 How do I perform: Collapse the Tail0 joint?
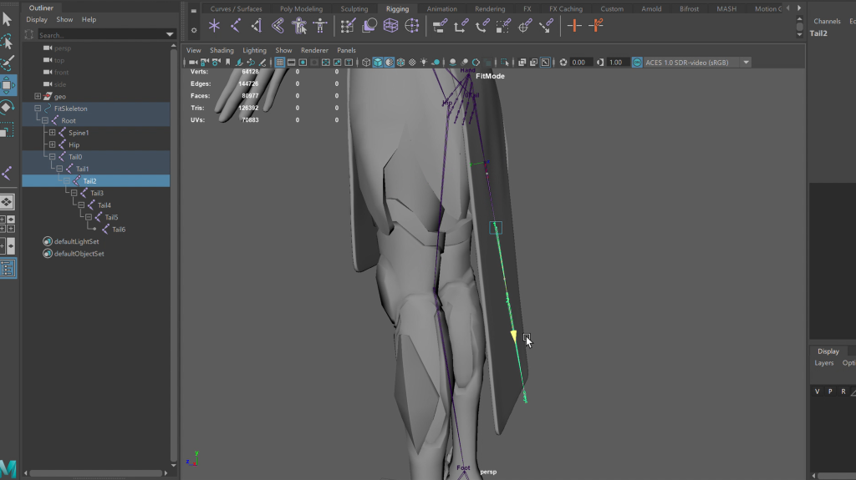pyautogui.click(x=53, y=157)
